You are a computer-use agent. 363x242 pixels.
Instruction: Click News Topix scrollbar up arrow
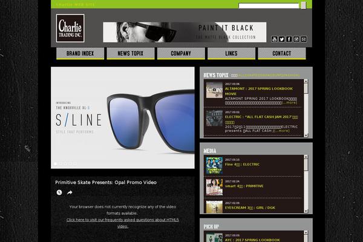[306, 81]
